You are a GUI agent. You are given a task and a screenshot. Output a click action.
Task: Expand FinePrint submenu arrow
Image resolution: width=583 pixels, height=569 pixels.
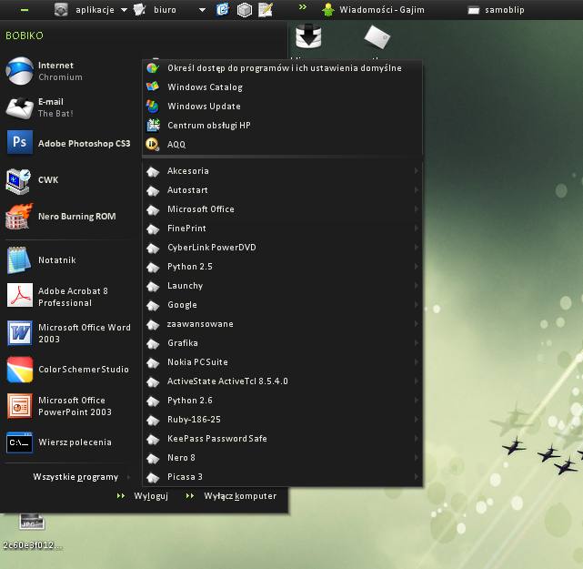click(417, 229)
